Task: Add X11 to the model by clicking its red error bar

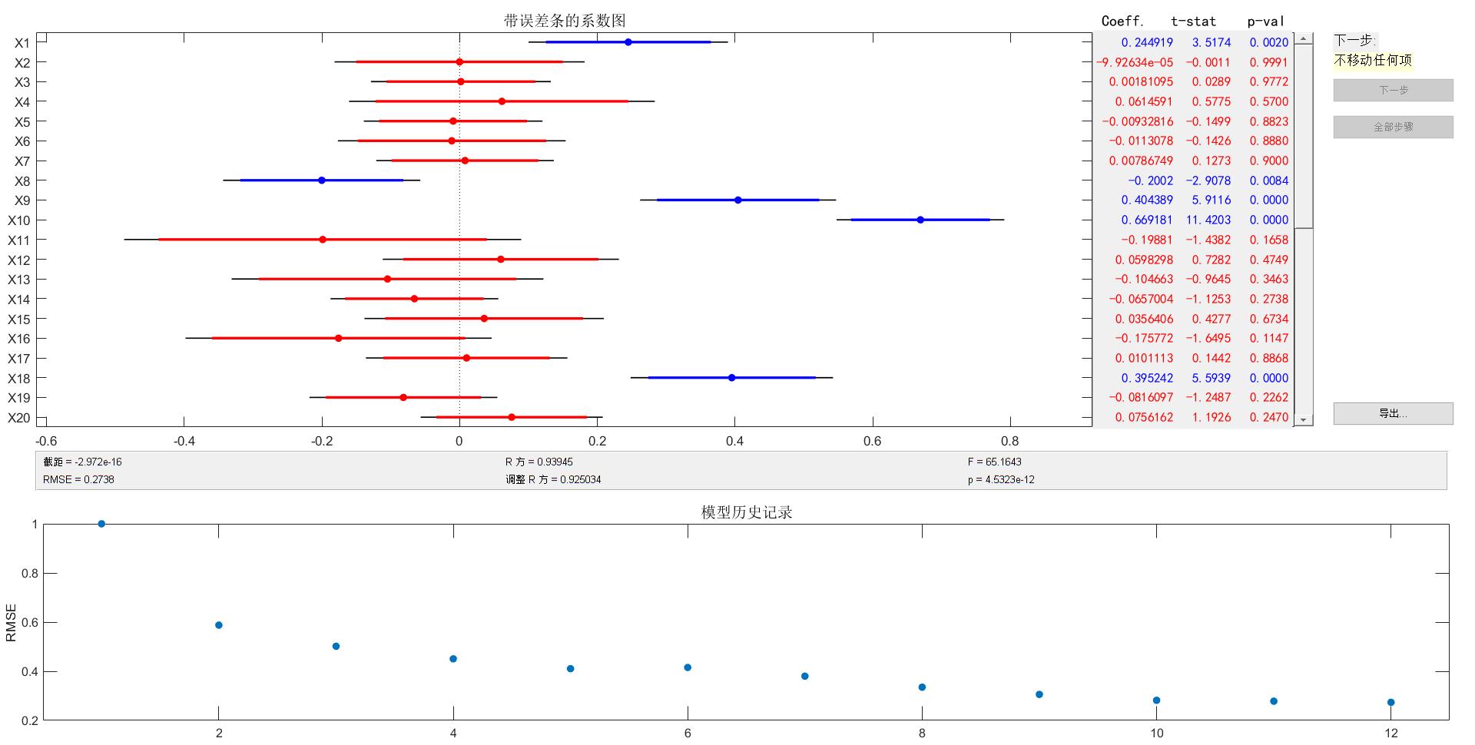Action: coord(320,240)
